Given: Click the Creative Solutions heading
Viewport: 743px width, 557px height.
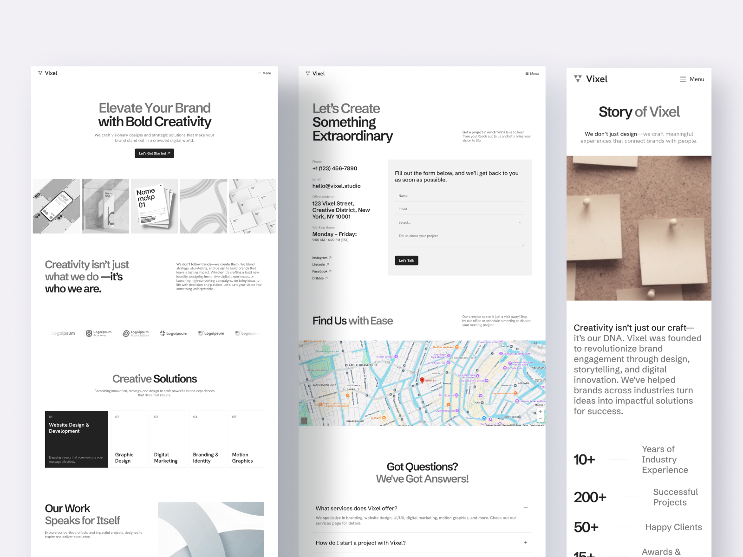Looking at the screenshot, I should pyautogui.click(x=155, y=379).
